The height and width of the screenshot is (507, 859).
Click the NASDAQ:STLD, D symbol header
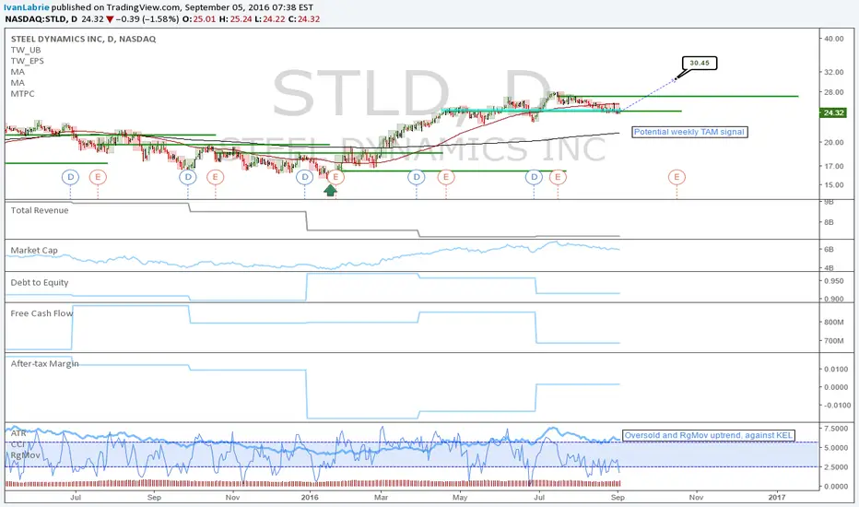pos(41,19)
